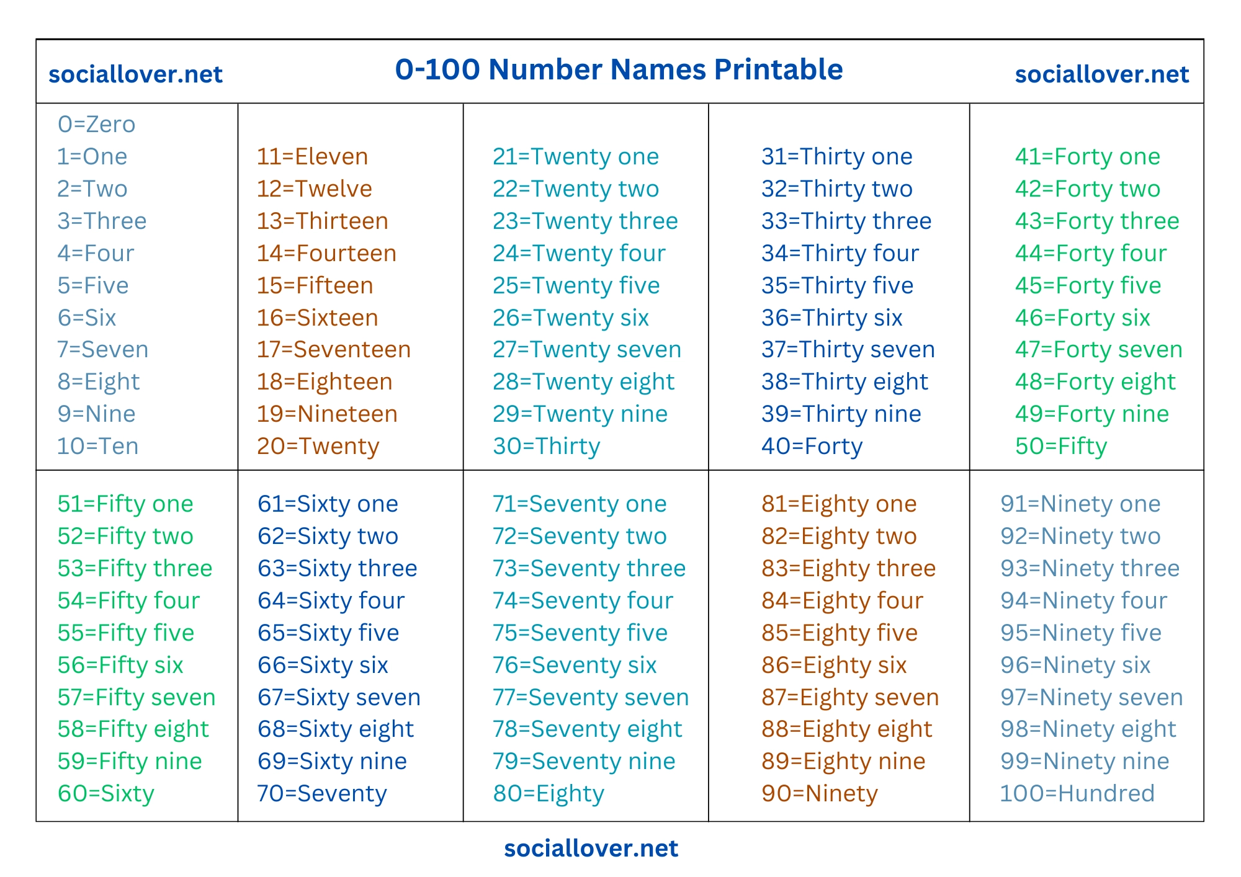
Task: Select the "30=Thirty" entry
Action: (x=546, y=446)
